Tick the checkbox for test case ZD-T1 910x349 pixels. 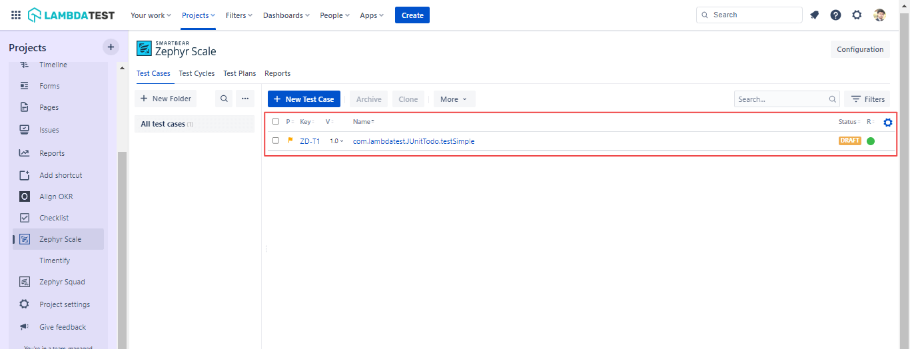276,141
